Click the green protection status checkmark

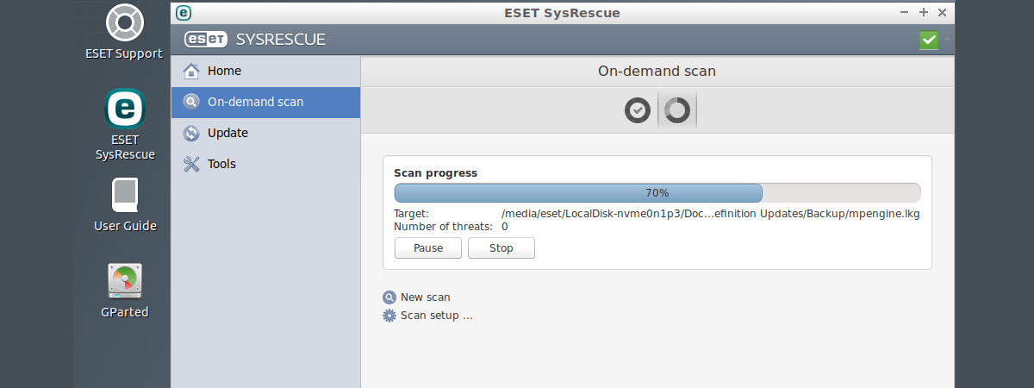point(929,40)
